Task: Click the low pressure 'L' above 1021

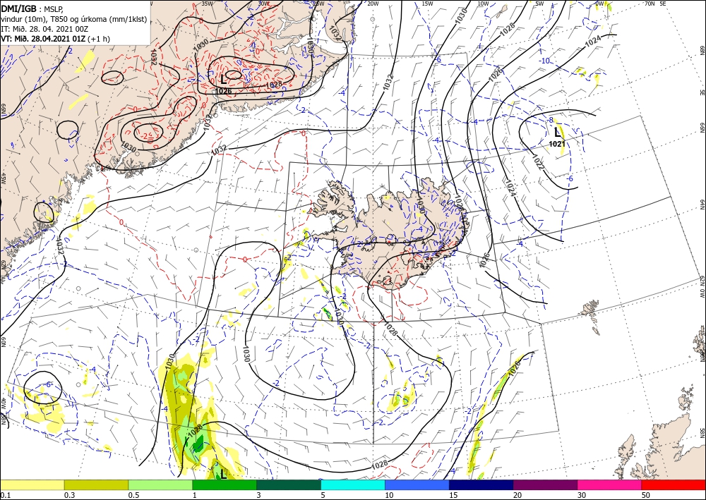Action: 558,132
